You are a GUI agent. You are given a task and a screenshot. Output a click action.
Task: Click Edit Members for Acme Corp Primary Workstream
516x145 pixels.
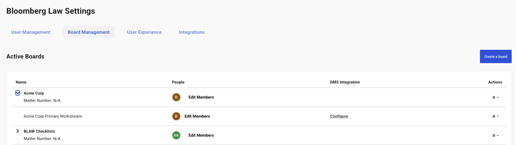coord(197,116)
